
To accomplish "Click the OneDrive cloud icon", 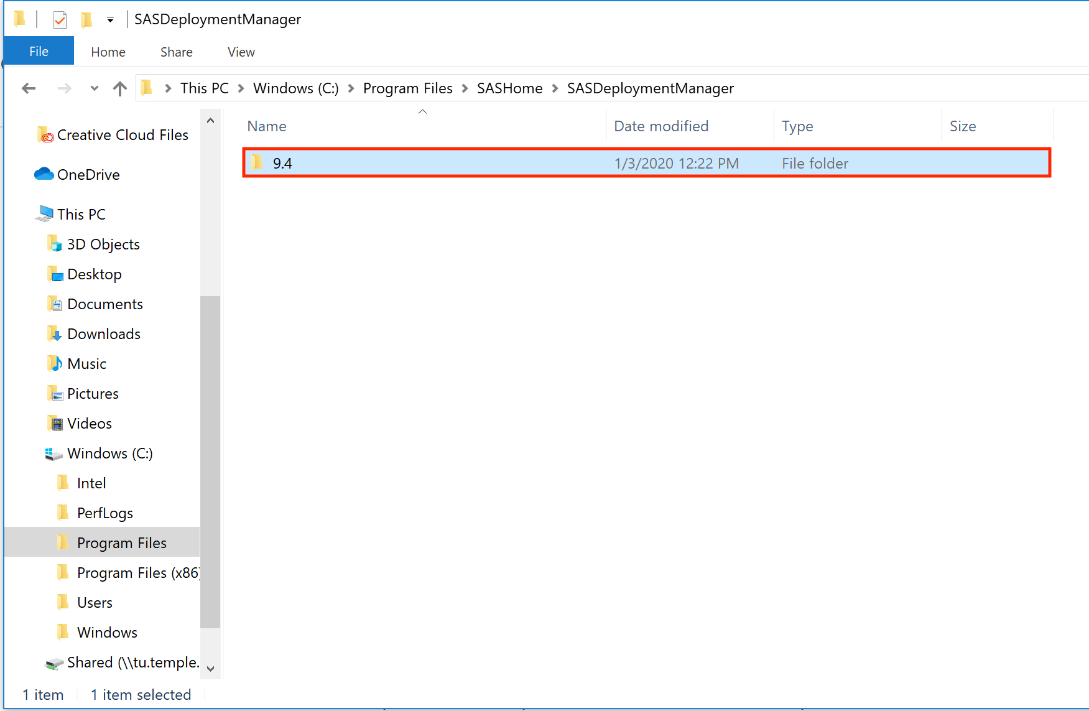I will click(44, 174).
